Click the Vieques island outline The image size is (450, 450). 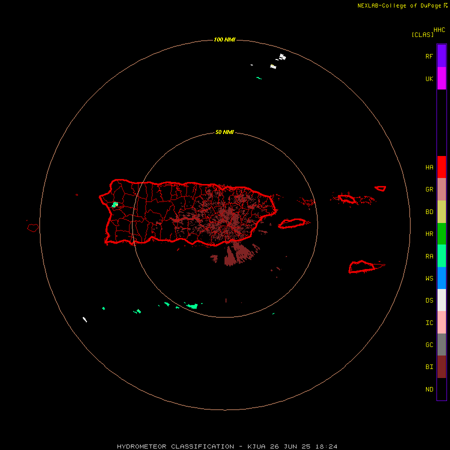pyautogui.click(x=292, y=223)
